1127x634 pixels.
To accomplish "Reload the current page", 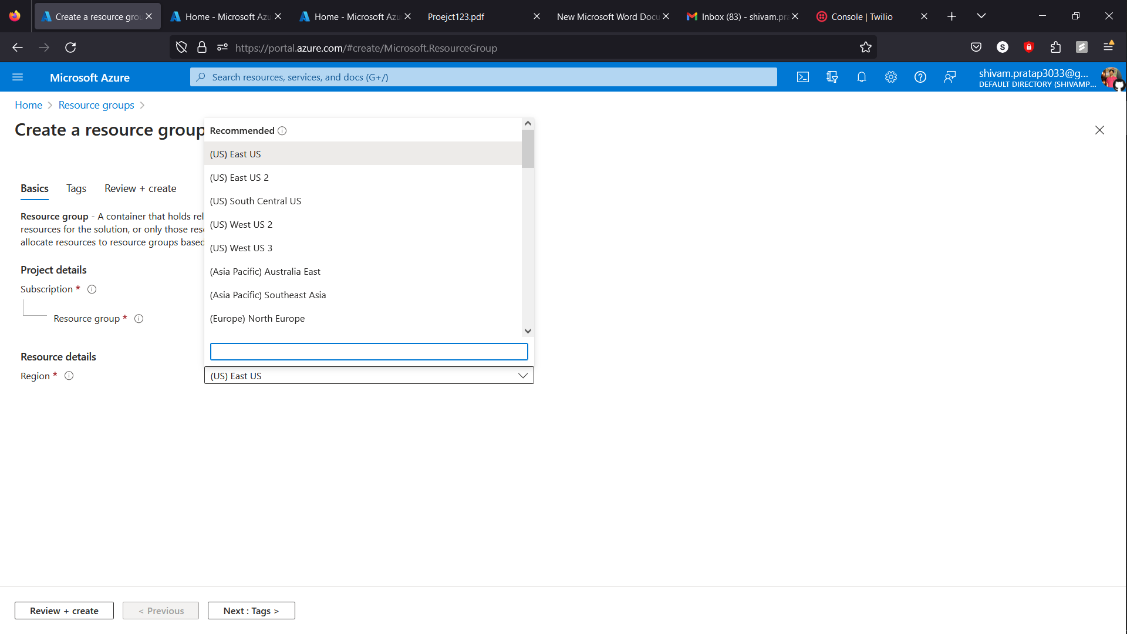I will coord(70,48).
